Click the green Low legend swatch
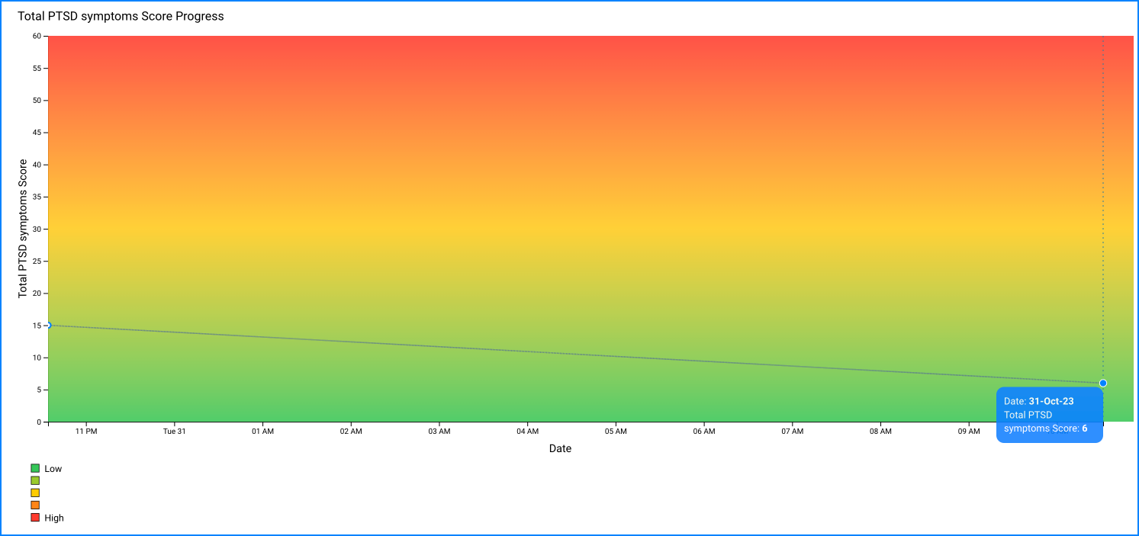The height and width of the screenshot is (536, 1139). coord(35,468)
